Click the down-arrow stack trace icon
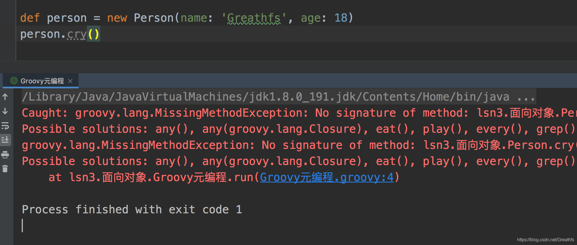Screen dimensions: 577x245 click(5, 111)
